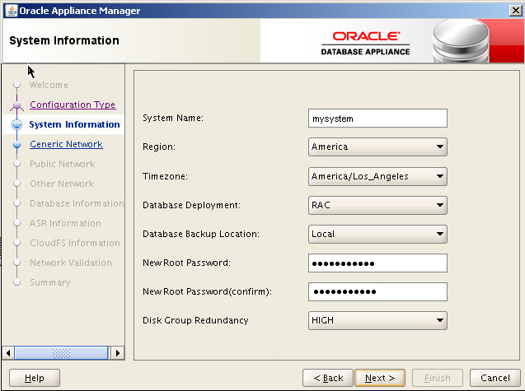Click the sidebar scrollbar right arrow
Image resolution: width=525 pixels, height=391 pixels.
(x=118, y=353)
